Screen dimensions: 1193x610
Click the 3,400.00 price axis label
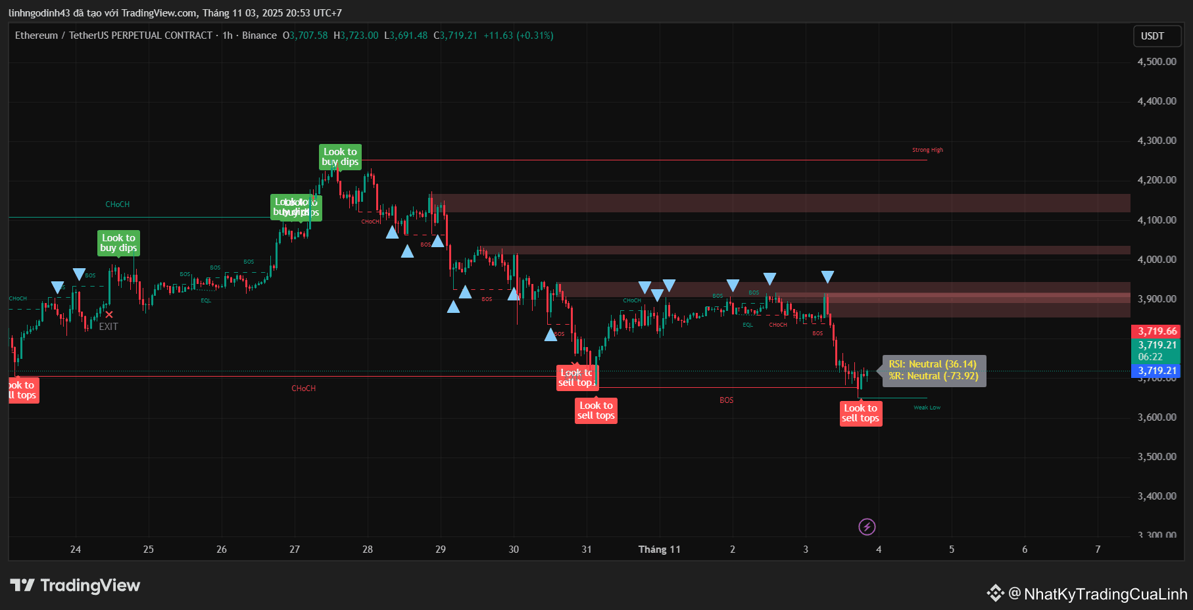[x=1157, y=496]
